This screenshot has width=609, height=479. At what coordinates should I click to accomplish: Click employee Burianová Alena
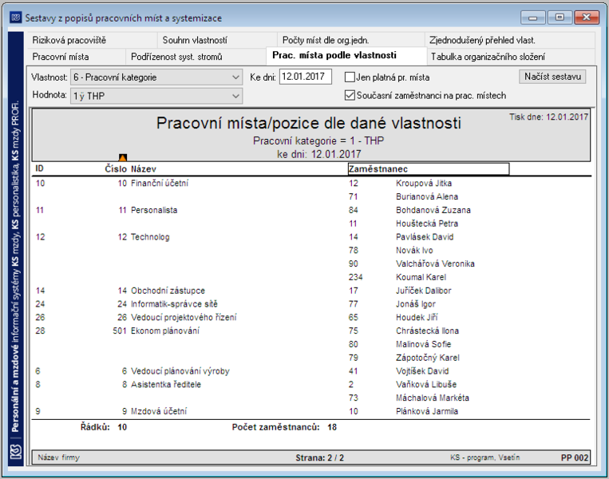tap(427, 196)
